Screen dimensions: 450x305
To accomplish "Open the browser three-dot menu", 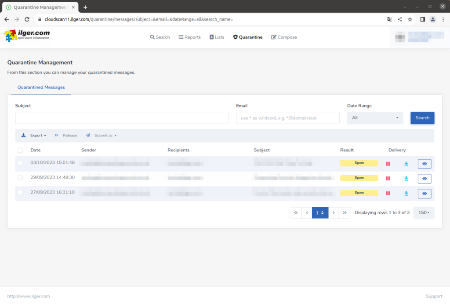I will [443, 19].
